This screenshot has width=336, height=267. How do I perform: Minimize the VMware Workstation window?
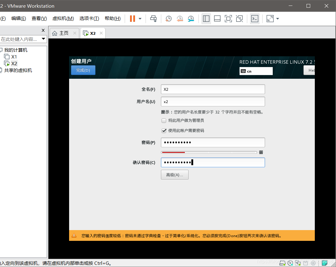290,6
